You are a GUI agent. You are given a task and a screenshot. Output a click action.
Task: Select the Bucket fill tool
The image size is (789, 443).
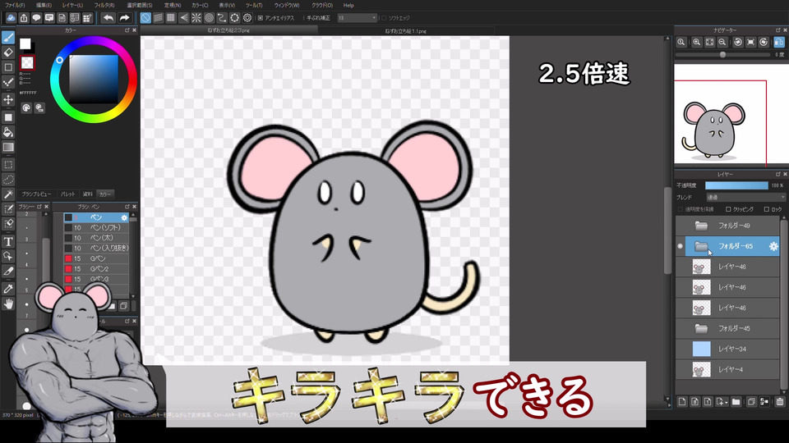[x=8, y=132]
